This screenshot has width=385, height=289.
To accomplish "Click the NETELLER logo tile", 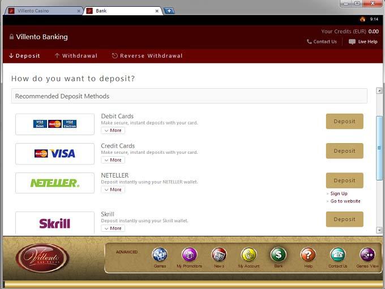I will coord(55,183).
